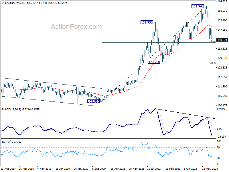Select the 6 Sep 2020 date label
Viewport: 229px width, 172px height.
99,169
